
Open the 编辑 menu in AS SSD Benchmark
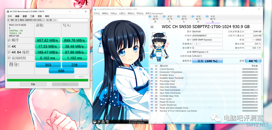pyautogui.click(x=17, y=16)
